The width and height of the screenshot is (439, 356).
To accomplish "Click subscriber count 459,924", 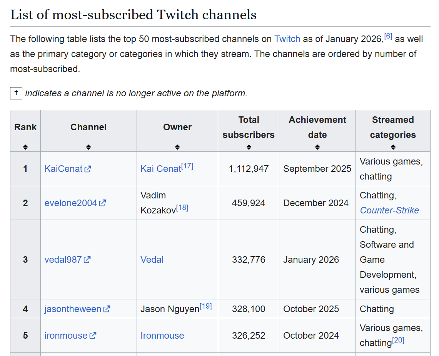I will pos(249,203).
